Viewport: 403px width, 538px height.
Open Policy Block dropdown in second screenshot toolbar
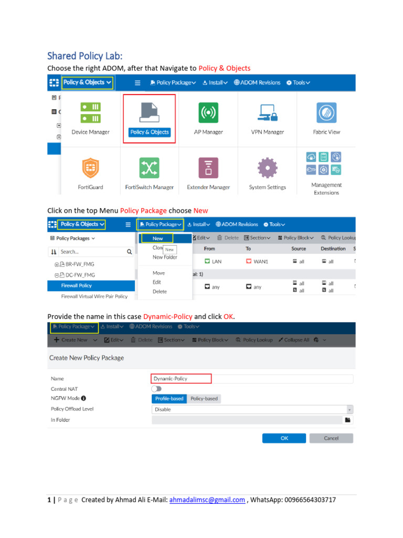296,238
